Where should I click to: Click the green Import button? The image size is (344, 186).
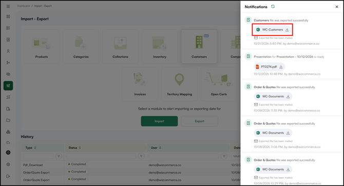(x=159, y=121)
